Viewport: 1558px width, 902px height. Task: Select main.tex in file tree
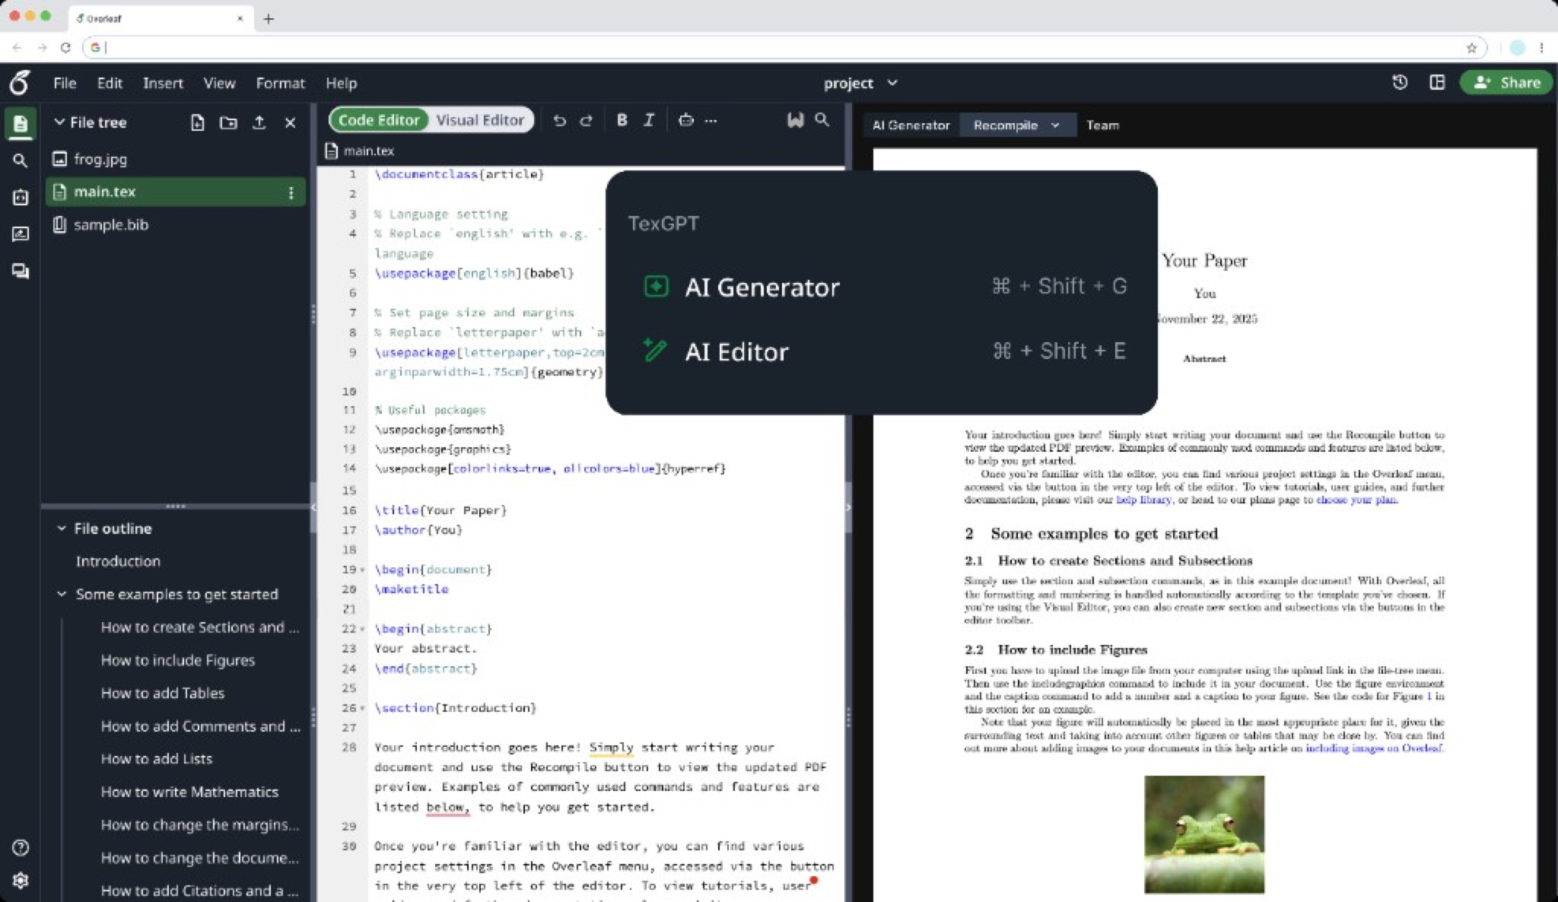pyautogui.click(x=175, y=192)
